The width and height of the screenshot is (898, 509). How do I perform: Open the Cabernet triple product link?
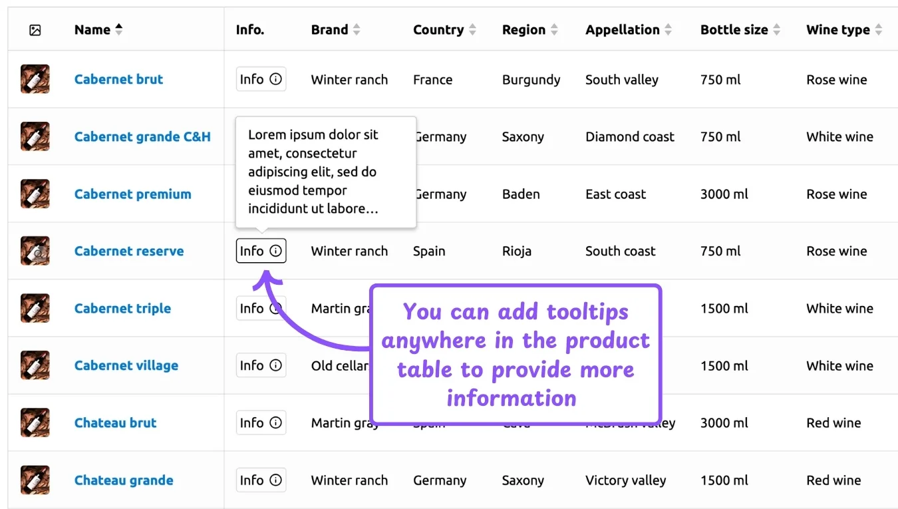(x=122, y=308)
